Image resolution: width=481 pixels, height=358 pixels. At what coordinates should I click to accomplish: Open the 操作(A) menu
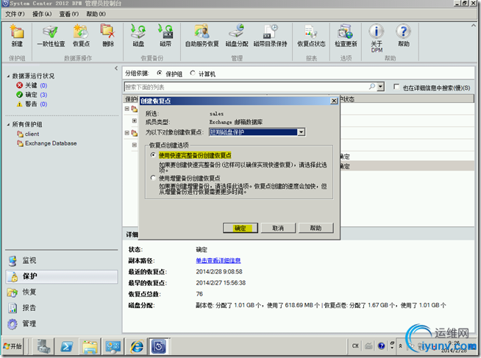pyautogui.click(x=42, y=14)
